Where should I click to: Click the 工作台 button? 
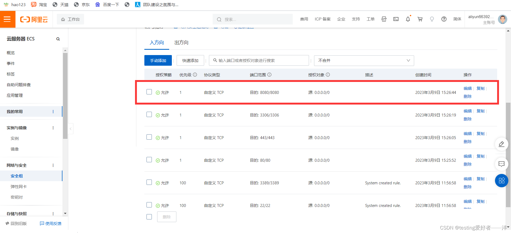point(70,19)
